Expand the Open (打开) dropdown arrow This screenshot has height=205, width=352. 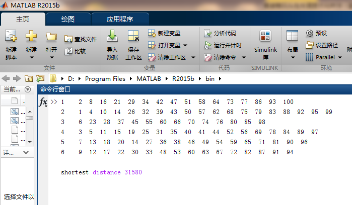52,58
